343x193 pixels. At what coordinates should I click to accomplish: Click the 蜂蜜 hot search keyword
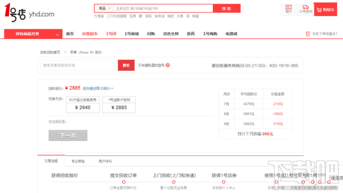point(196,16)
